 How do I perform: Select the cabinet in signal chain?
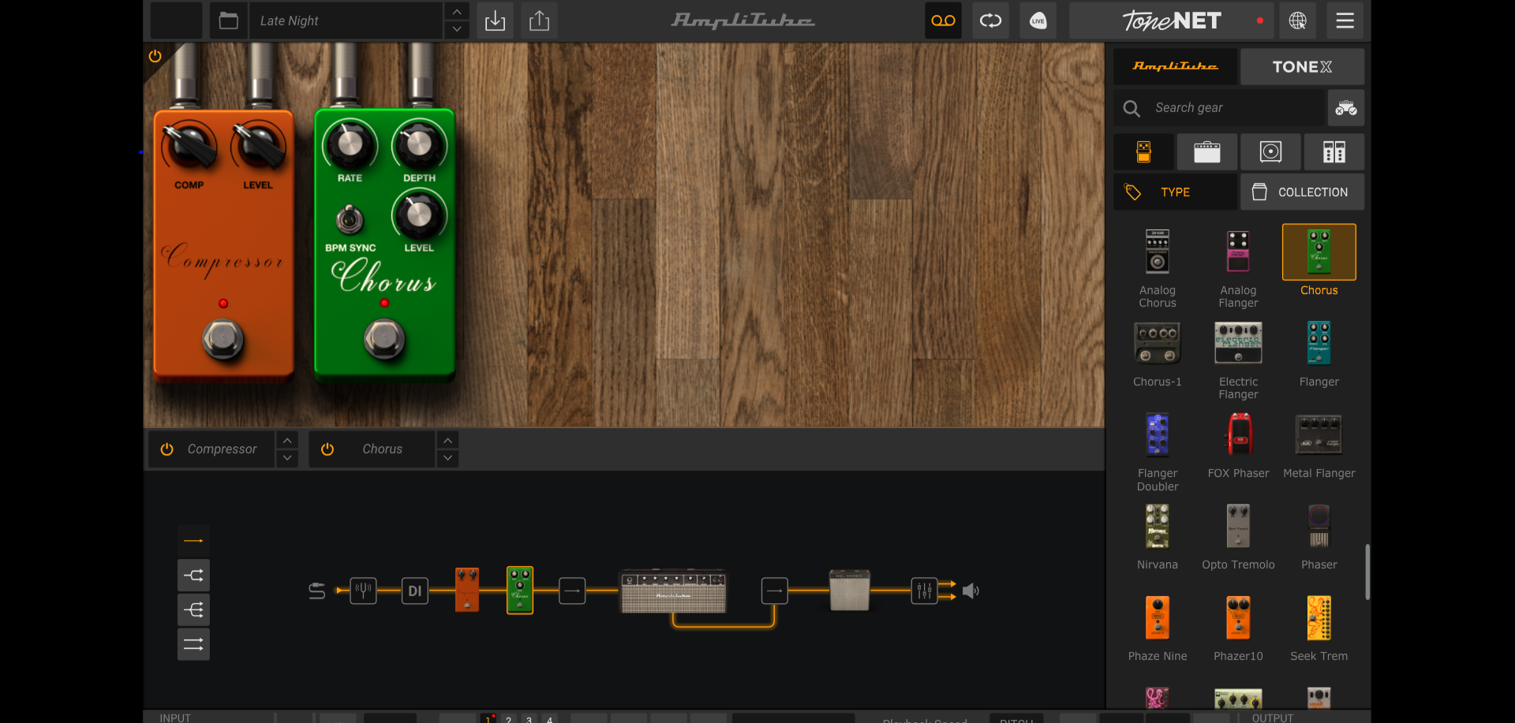coord(850,590)
